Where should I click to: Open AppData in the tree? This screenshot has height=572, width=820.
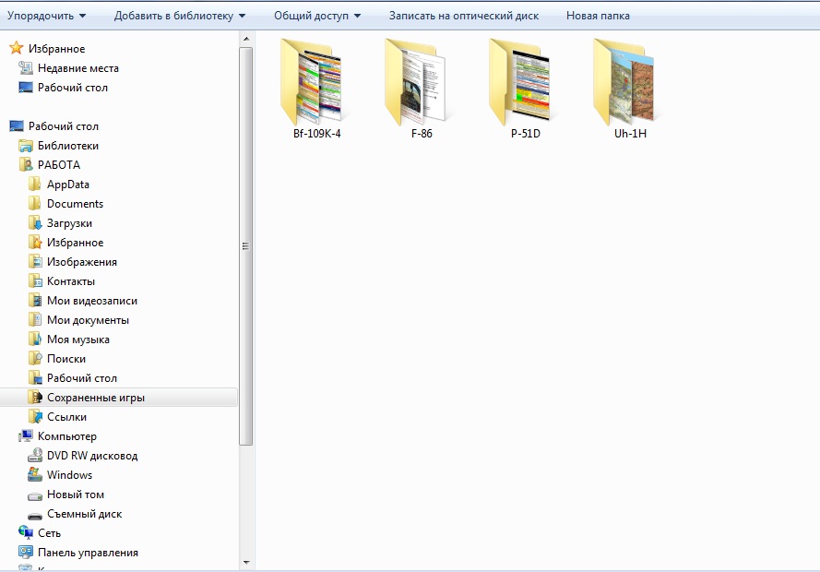(x=68, y=184)
